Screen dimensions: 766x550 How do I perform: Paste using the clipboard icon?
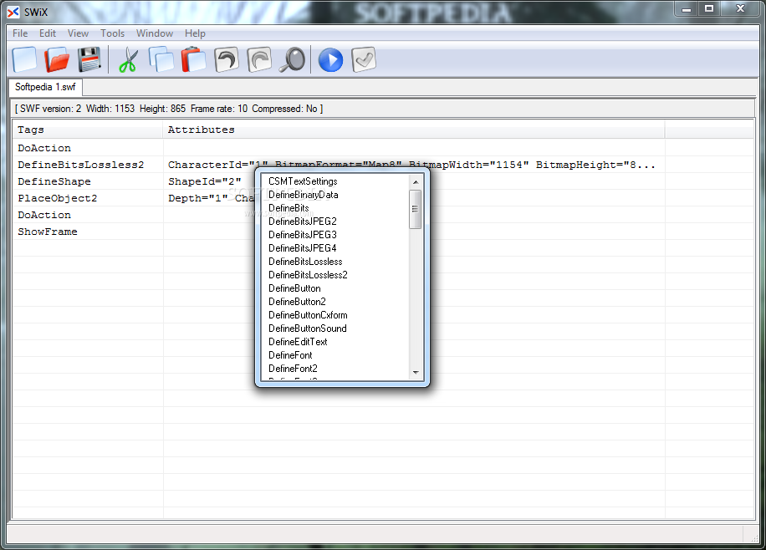(x=193, y=59)
